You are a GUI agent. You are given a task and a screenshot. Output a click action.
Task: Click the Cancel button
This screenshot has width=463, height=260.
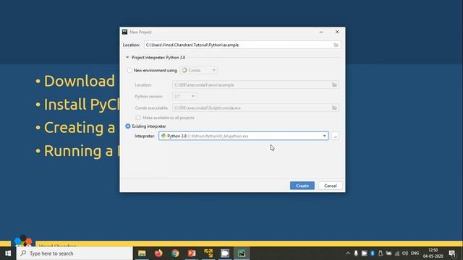click(330, 186)
